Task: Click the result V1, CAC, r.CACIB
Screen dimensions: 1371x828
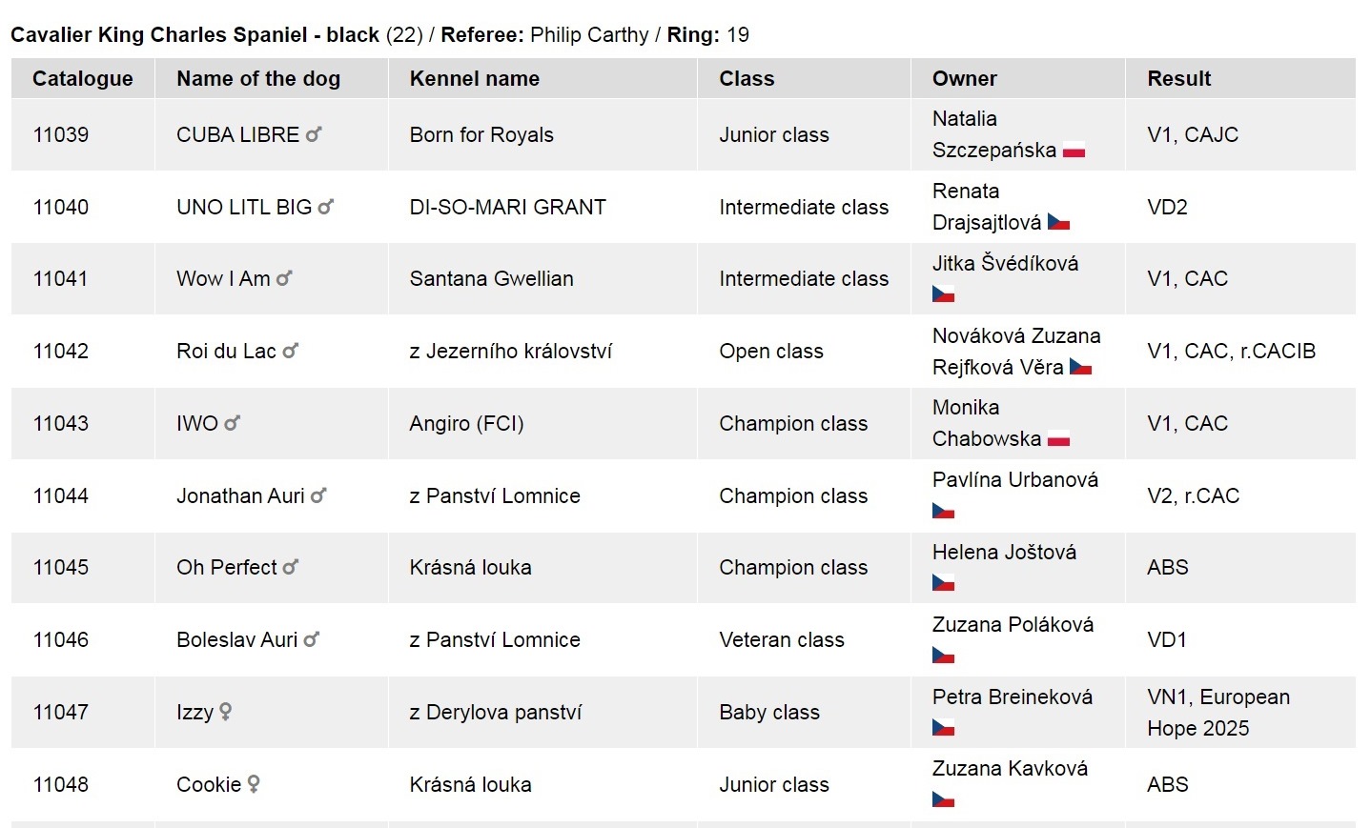Action: coord(1231,351)
